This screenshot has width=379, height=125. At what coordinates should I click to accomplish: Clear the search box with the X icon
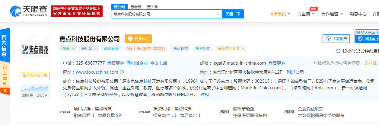click(x=217, y=14)
